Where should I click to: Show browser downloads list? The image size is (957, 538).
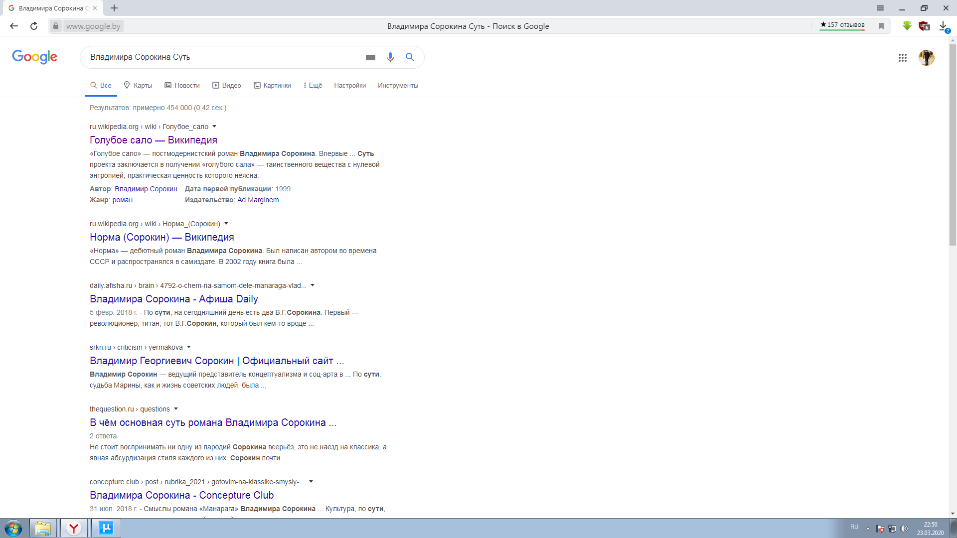pos(944,26)
